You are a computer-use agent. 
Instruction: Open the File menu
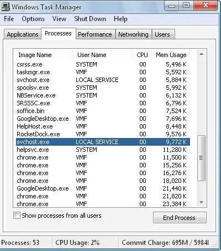click(9, 19)
